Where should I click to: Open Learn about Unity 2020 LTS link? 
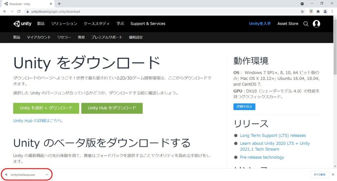[x=275, y=146]
